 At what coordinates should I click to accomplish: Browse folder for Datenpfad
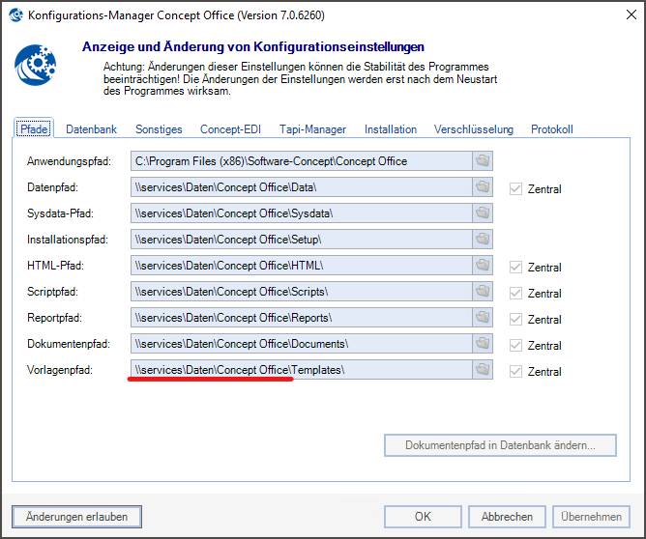tap(483, 187)
